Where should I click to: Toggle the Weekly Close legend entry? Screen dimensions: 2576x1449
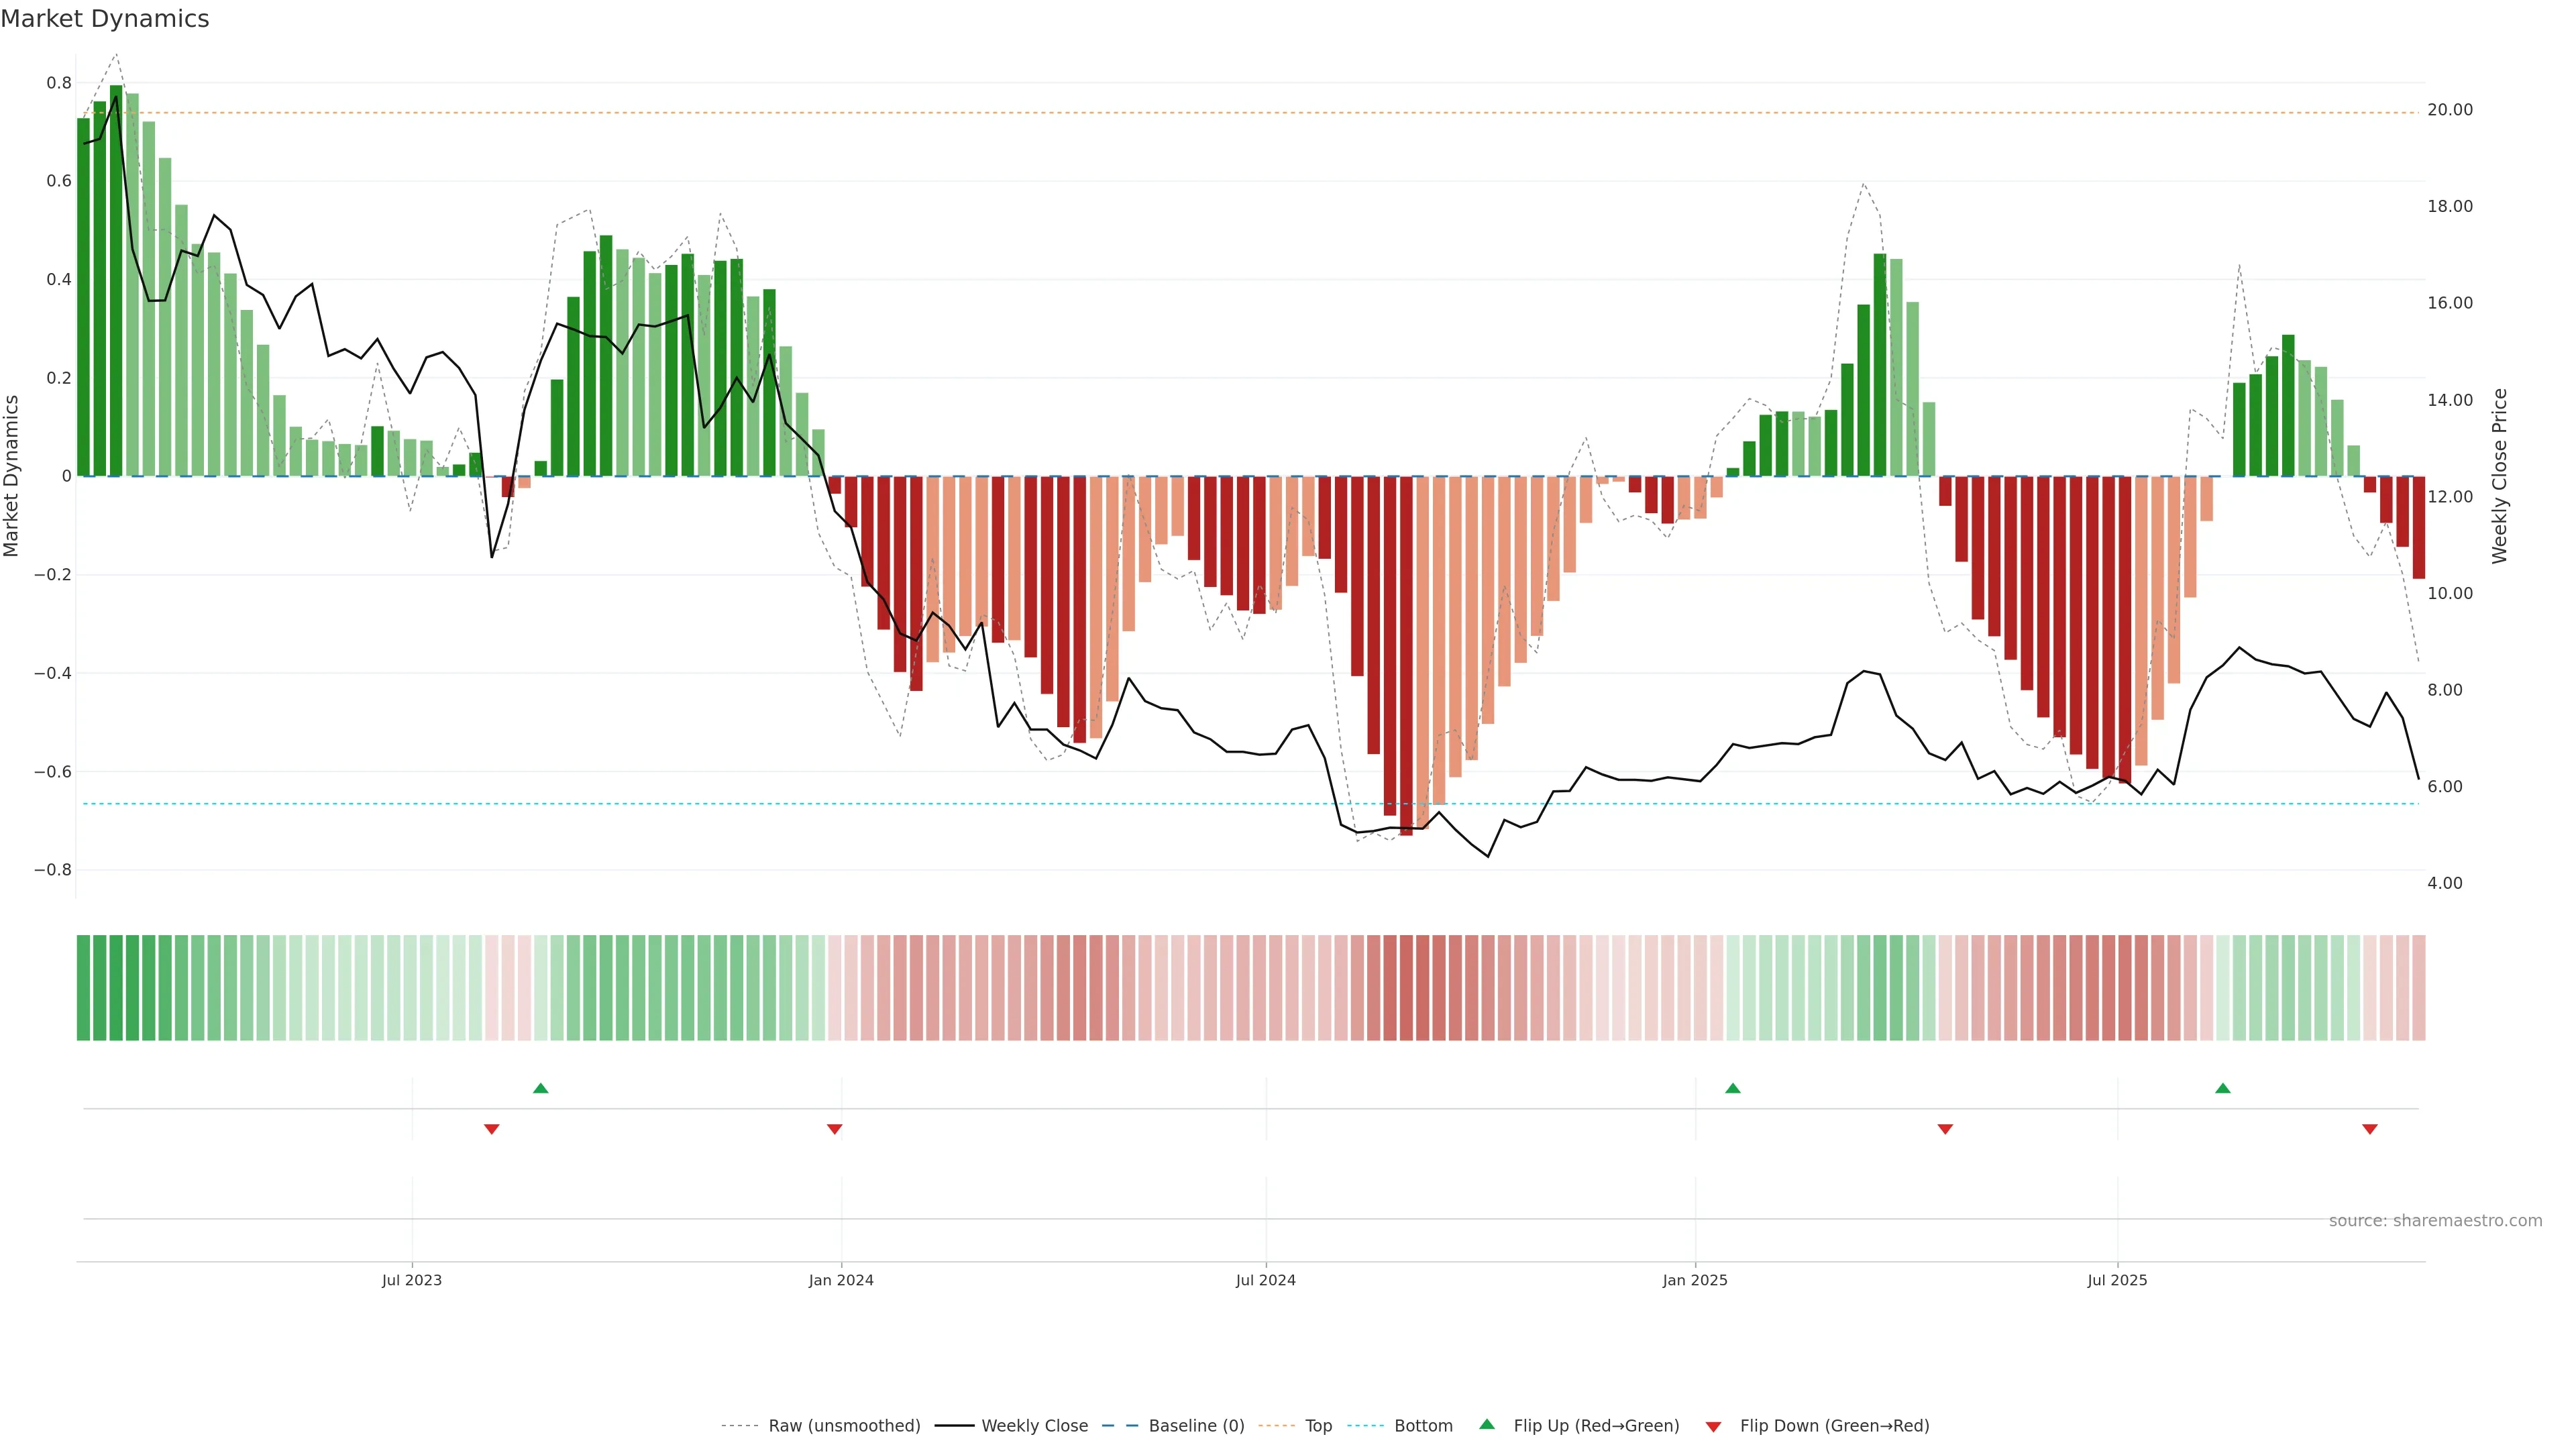click(x=1034, y=1426)
